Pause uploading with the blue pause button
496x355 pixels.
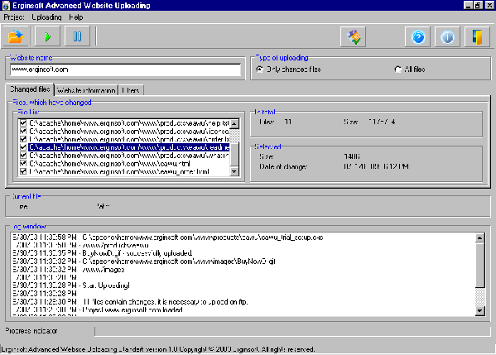click(x=77, y=36)
